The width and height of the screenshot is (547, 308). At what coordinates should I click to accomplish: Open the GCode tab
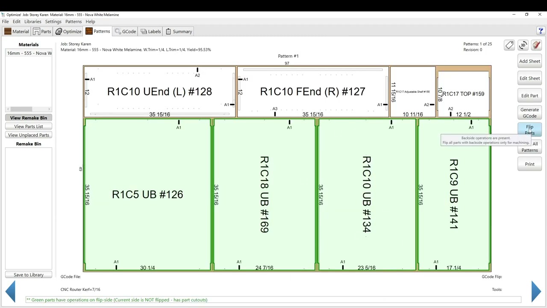[125, 31]
